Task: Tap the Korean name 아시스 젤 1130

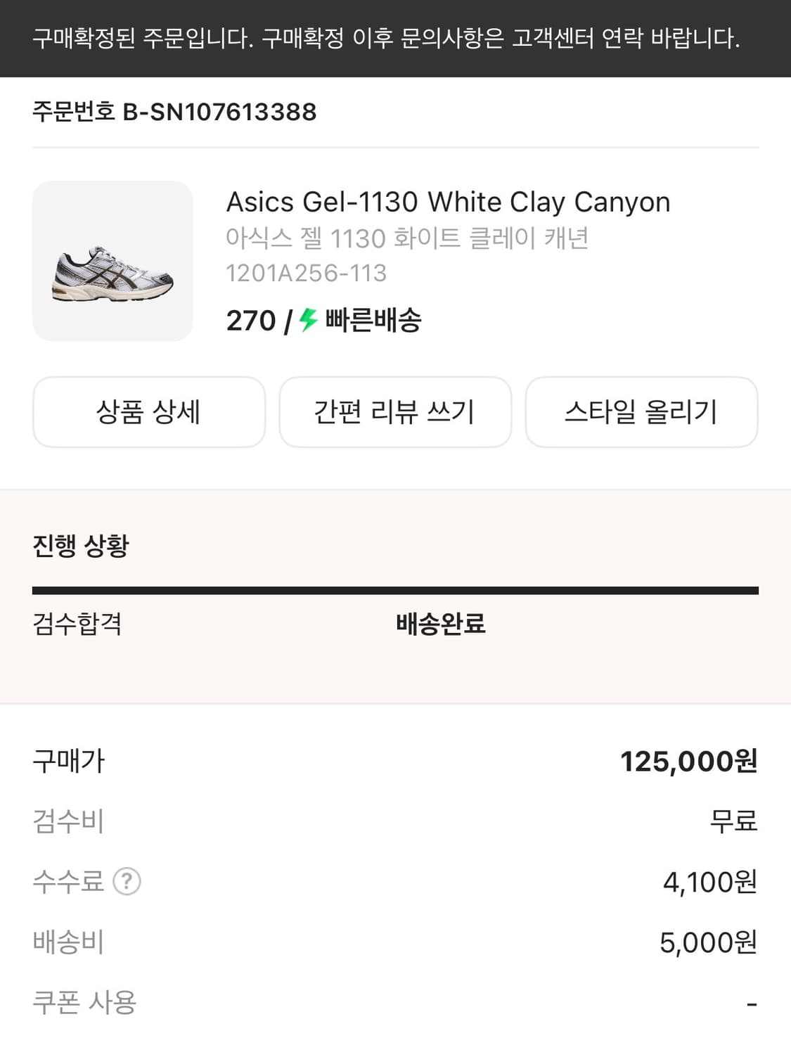Action: click(x=406, y=238)
